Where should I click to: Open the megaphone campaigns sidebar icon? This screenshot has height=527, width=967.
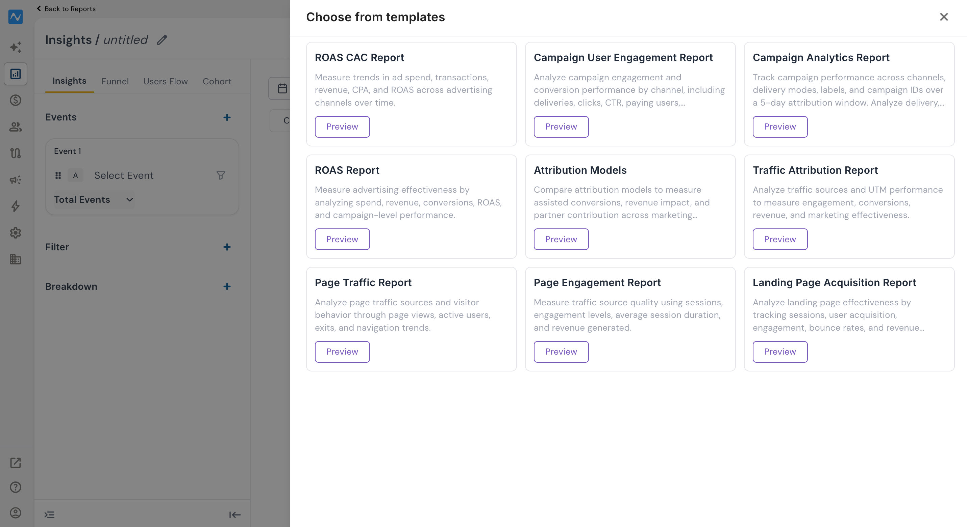pyautogui.click(x=16, y=180)
